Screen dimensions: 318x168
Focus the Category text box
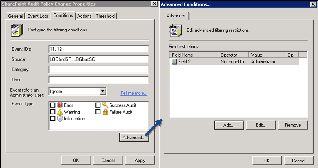coord(99,70)
